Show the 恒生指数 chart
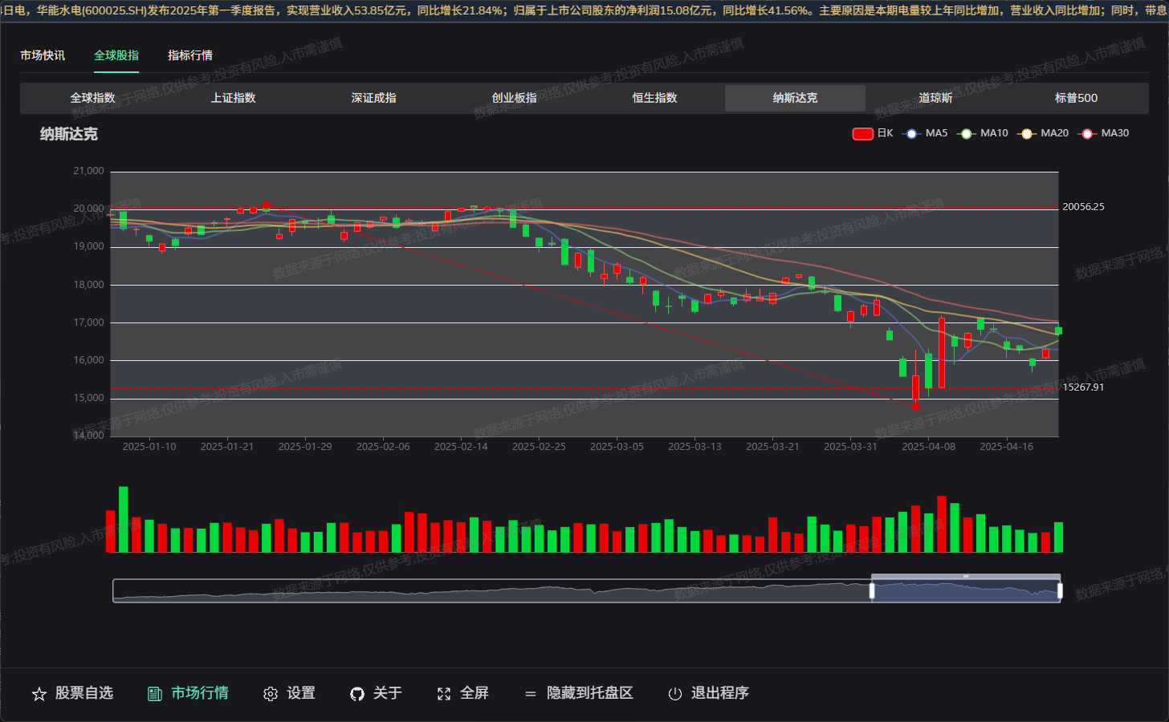Viewport: 1169px width, 722px height. pyautogui.click(x=654, y=98)
